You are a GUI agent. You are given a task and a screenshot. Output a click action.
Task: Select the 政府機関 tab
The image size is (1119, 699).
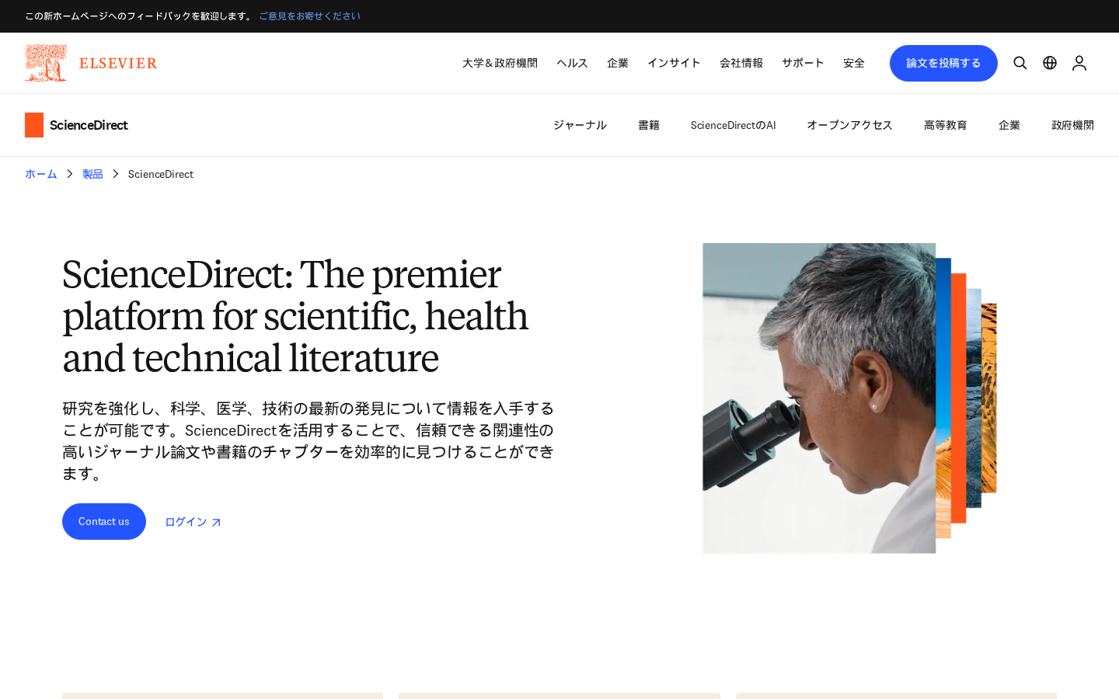pyautogui.click(x=1072, y=125)
